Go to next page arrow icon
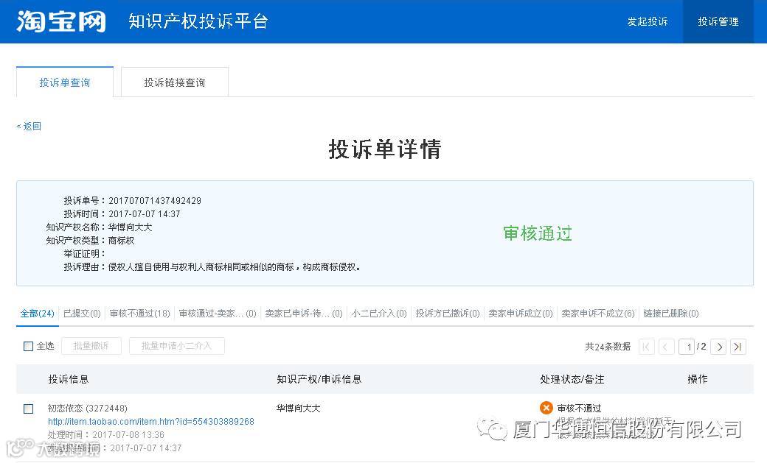This screenshot has height=463, width=767. (x=718, y=347)
